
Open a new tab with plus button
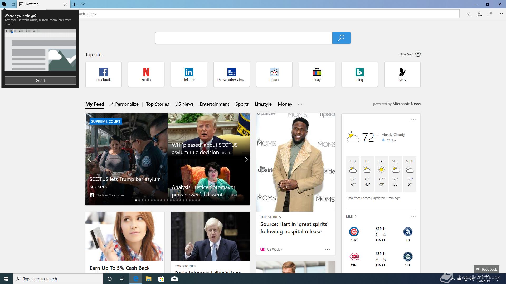75,4
